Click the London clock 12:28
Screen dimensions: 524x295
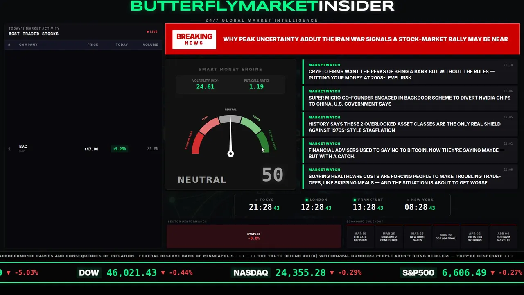(312, 207)
